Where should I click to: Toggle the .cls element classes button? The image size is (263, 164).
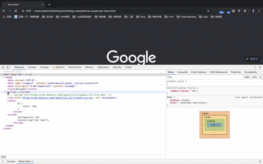[254, 77]
